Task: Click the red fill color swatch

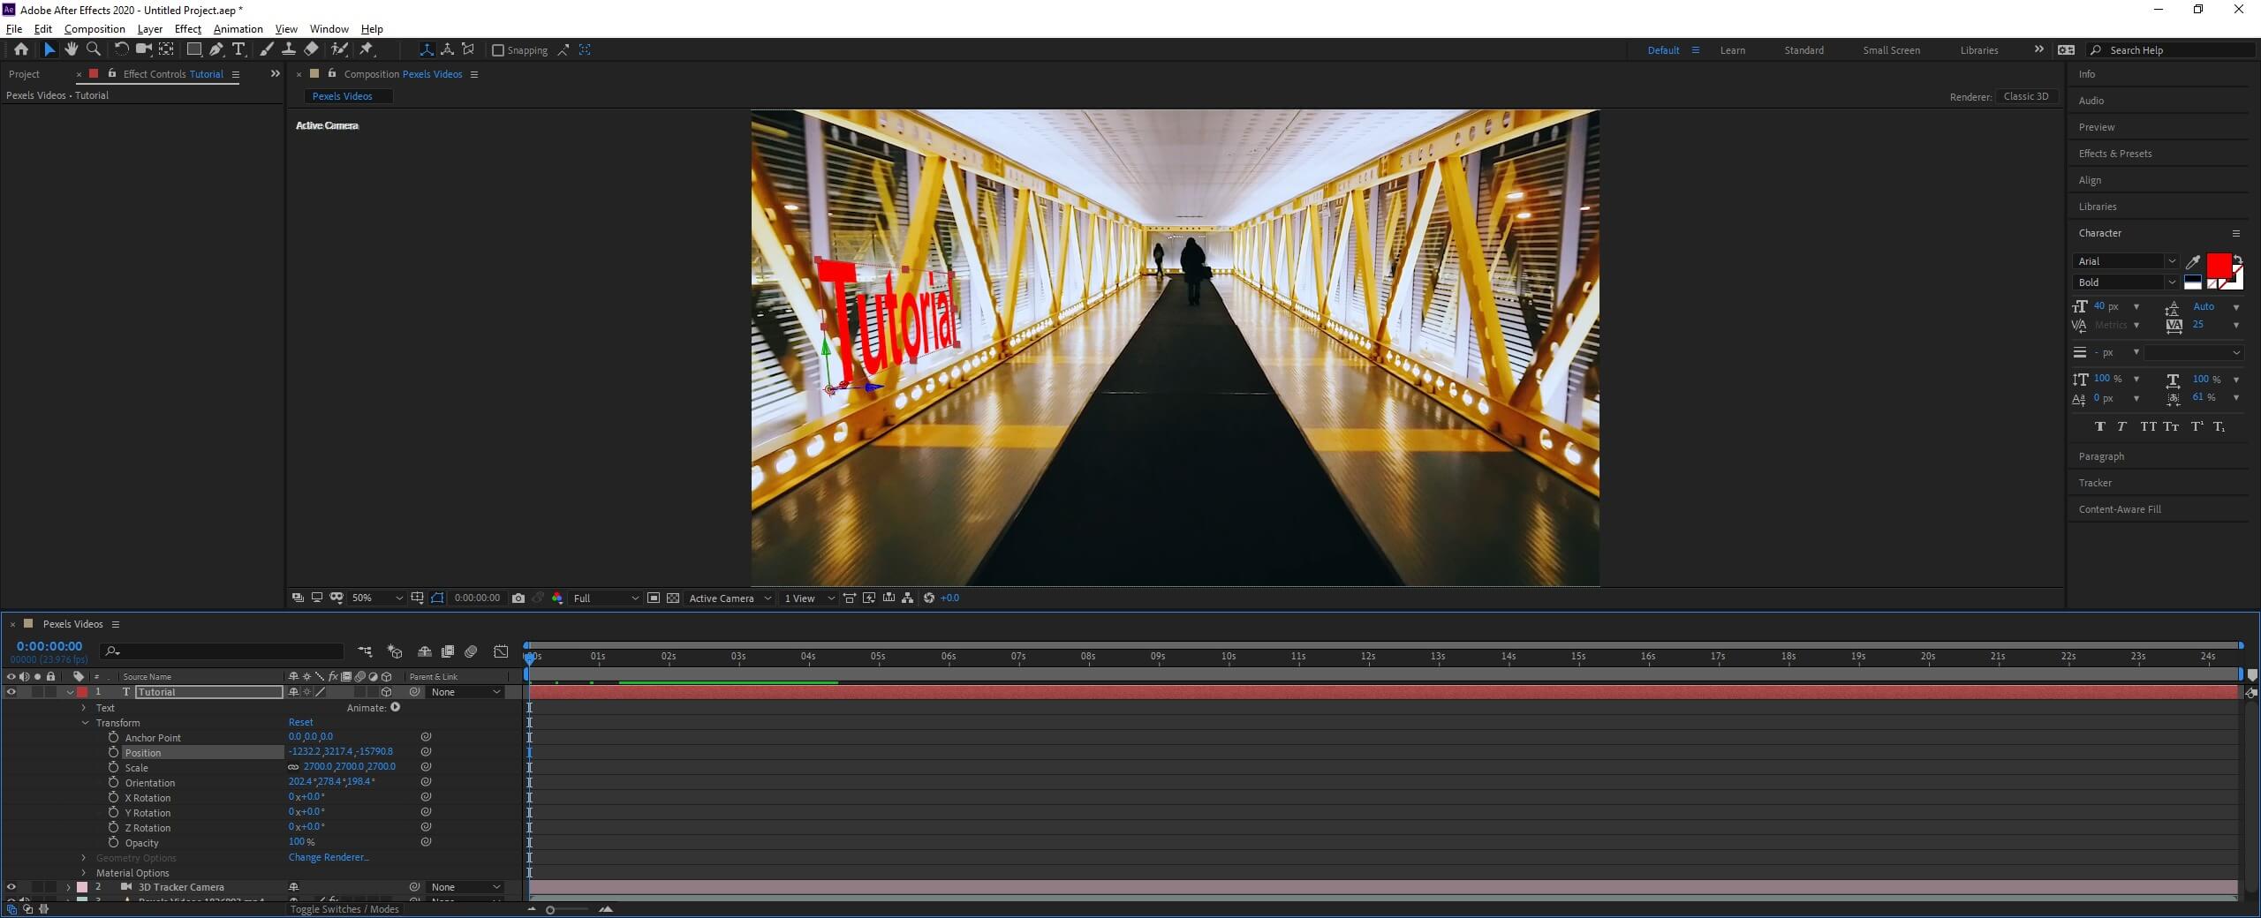Action: click(2218, 265)
